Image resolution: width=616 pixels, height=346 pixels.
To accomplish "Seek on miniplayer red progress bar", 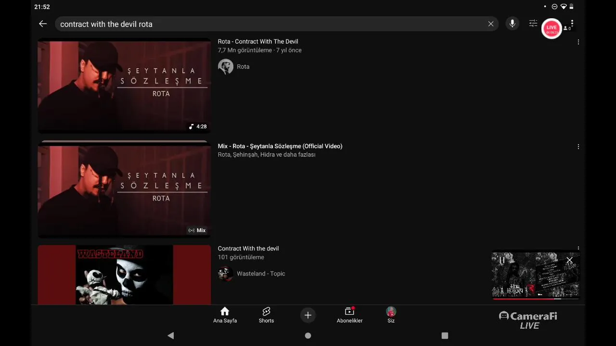I will tap(536, 298).
